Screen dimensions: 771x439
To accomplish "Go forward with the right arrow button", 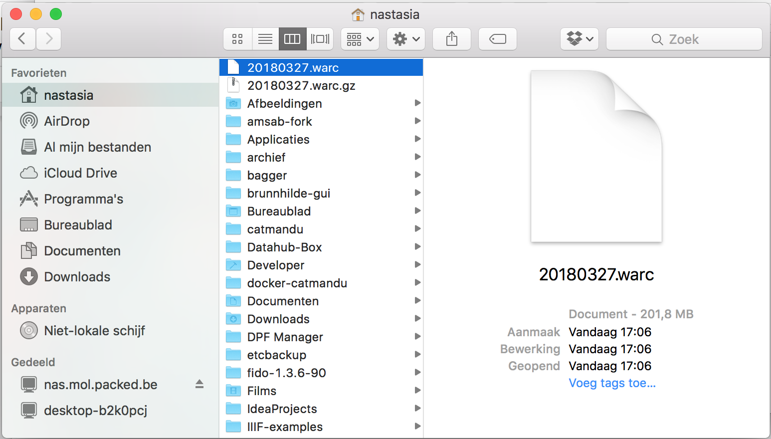I will tap(48, 39).
